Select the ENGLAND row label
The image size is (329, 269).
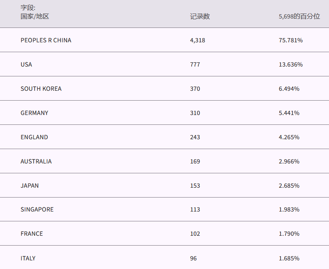point(35,137)
